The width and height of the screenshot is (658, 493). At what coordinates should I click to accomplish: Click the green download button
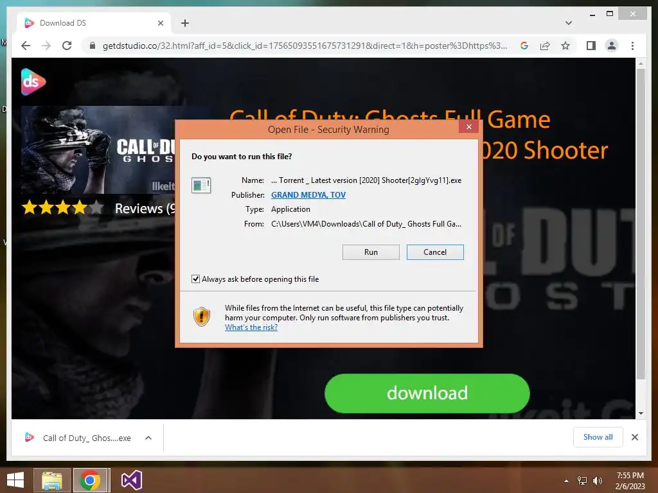427,394
